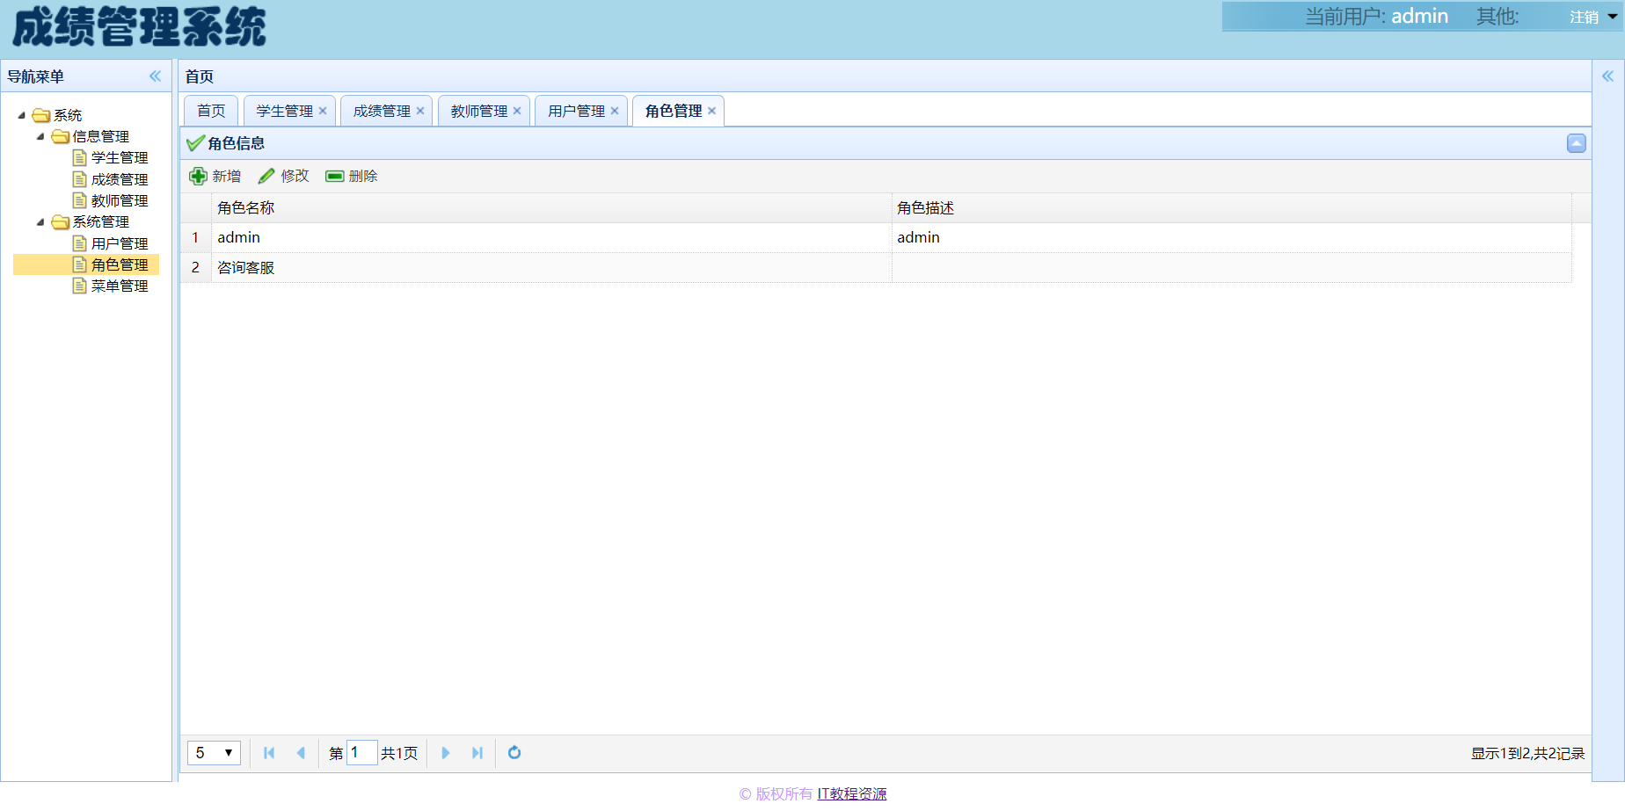The image size is (1625, 811).
Task: Collapse the 导航菜单 navigation panel
Action: [155, 76]
